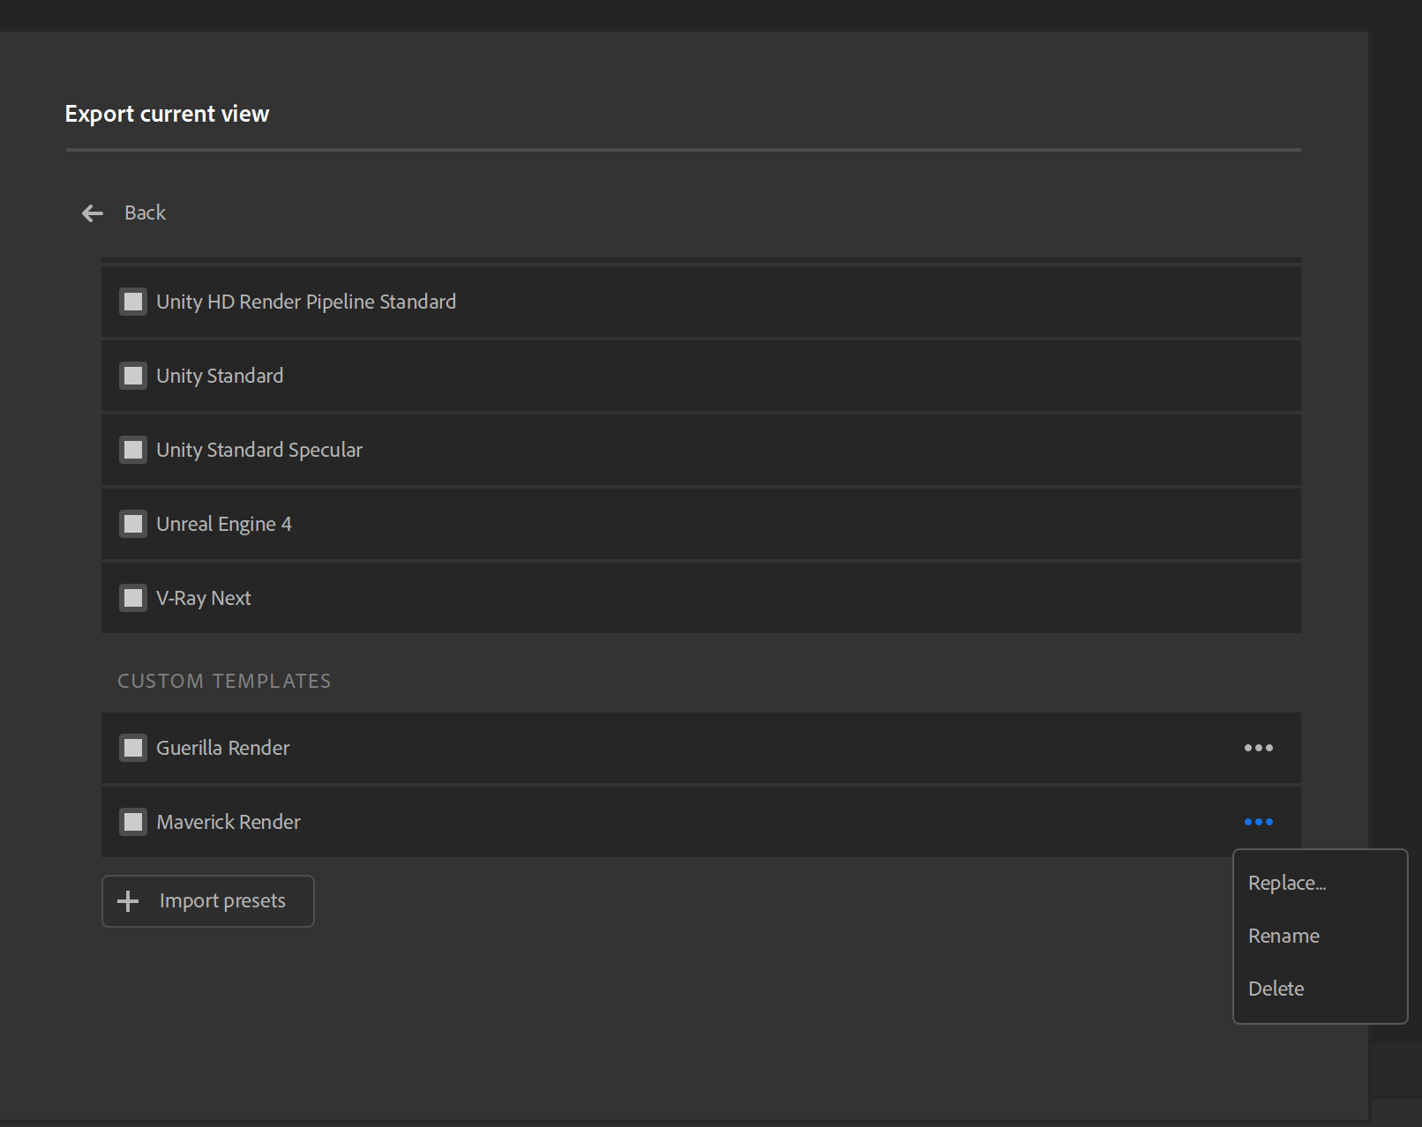This screenshot has height=1127, width=1422.
Task: Click the plus icon on Import presets
Action: [128, 901]
